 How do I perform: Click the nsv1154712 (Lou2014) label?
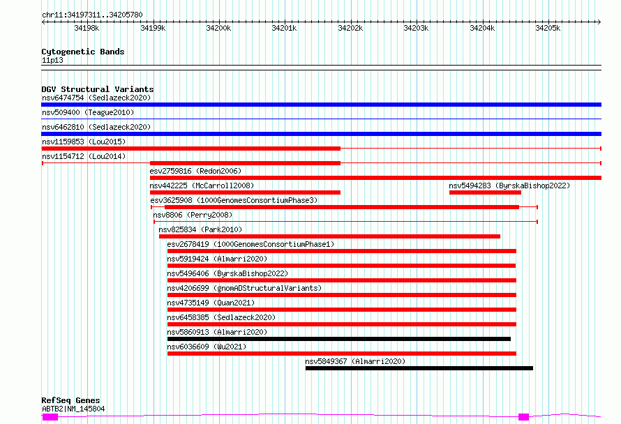point(84,156)
